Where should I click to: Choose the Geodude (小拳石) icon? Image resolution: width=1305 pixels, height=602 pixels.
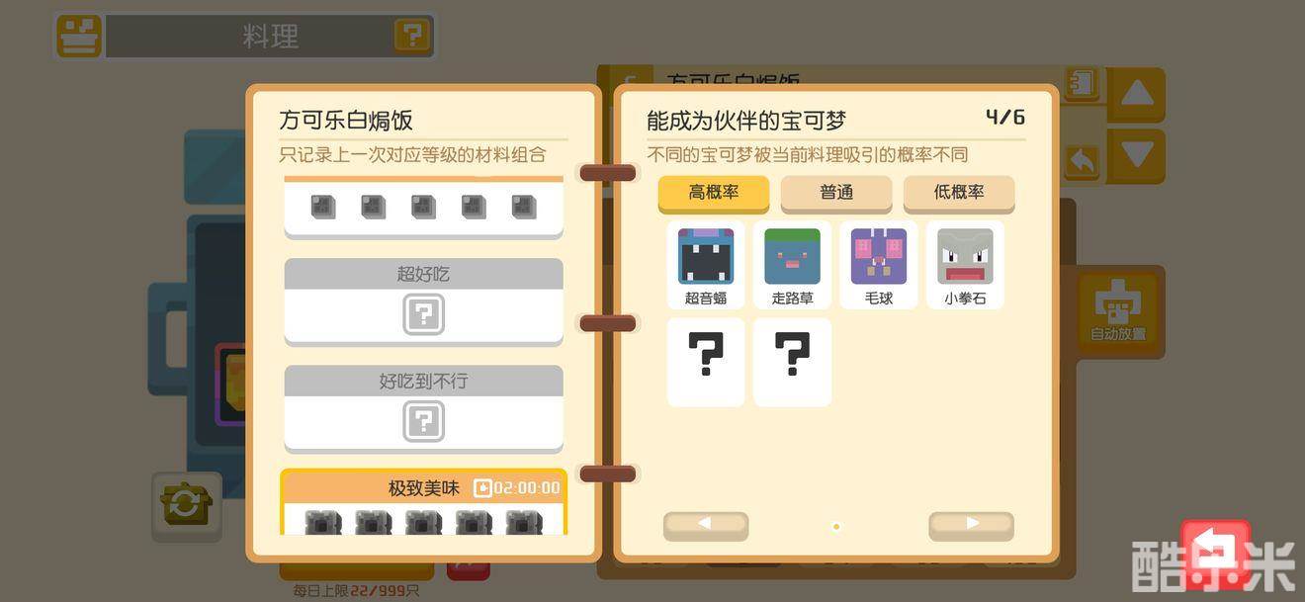(x=965, y=264)
